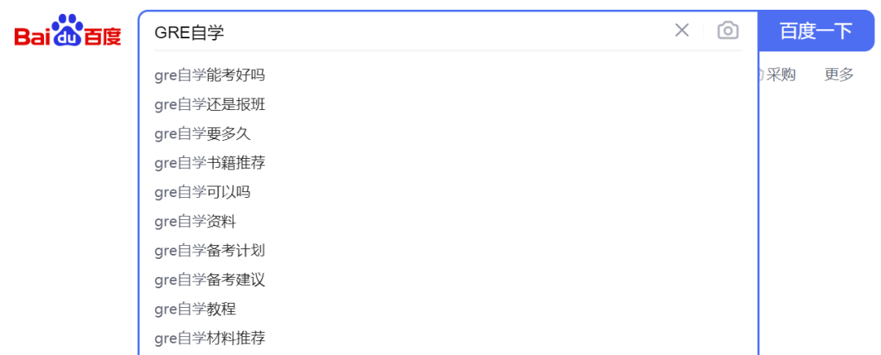Click the red 百度 text in logo

[103, 37]
